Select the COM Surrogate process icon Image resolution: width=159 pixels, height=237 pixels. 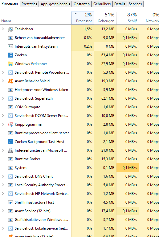click(10, 107)
